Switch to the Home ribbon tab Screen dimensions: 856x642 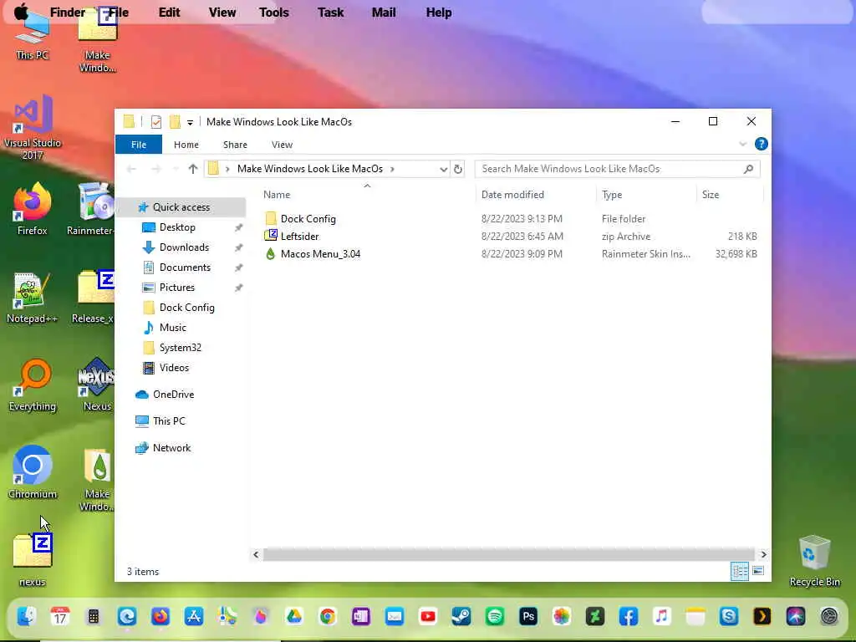186,145
